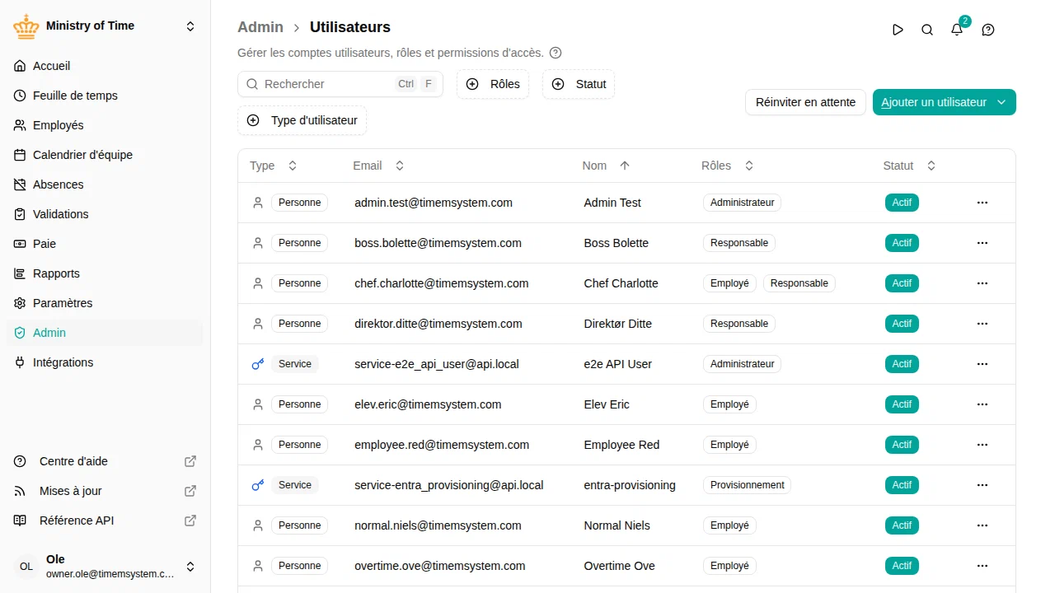Click the name Employee Red
The width and height of the screenshot is (1055, 593).
pyautogui.click(x=621, y=445)
